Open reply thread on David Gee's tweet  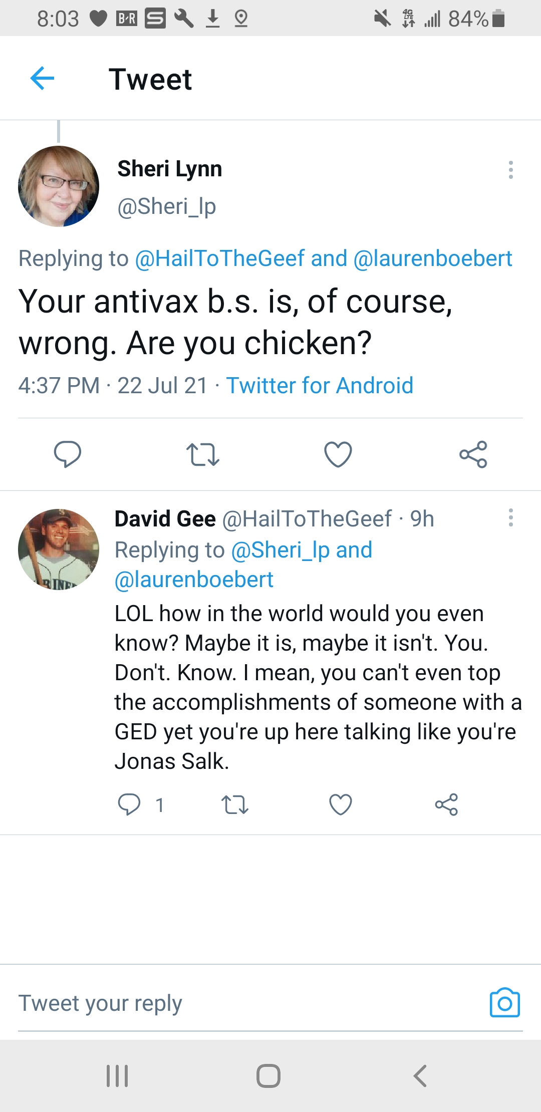click(x=129, y=804)
